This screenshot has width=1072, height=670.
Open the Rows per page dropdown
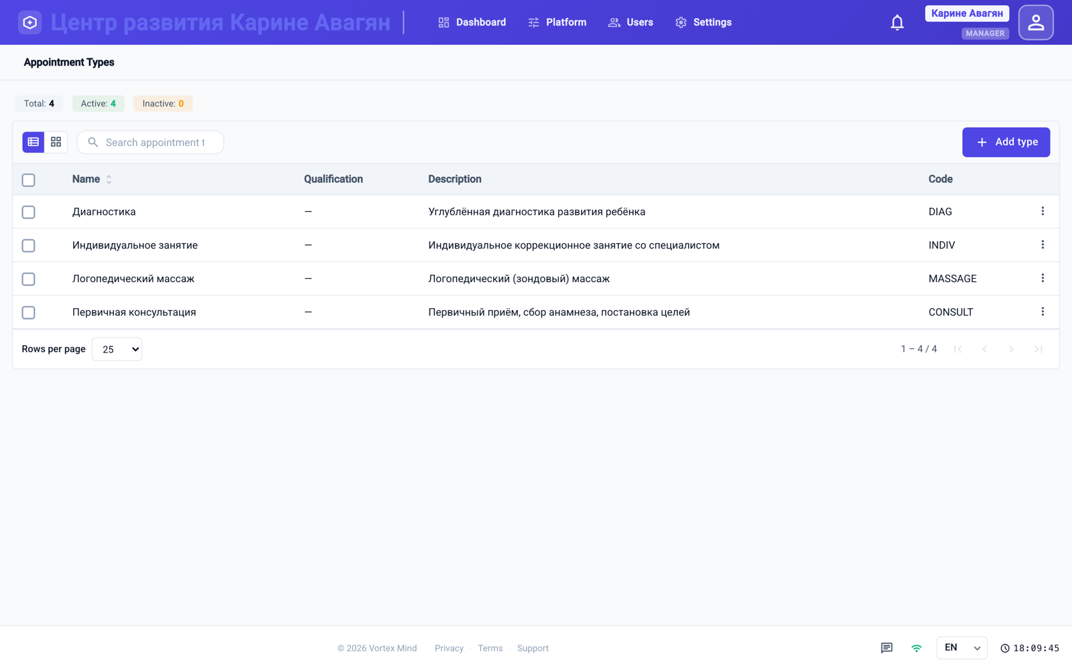[117, 349]
